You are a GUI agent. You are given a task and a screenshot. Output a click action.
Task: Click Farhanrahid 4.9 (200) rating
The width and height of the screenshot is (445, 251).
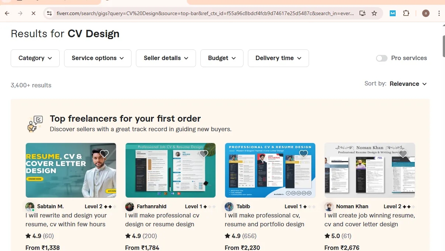141,236
